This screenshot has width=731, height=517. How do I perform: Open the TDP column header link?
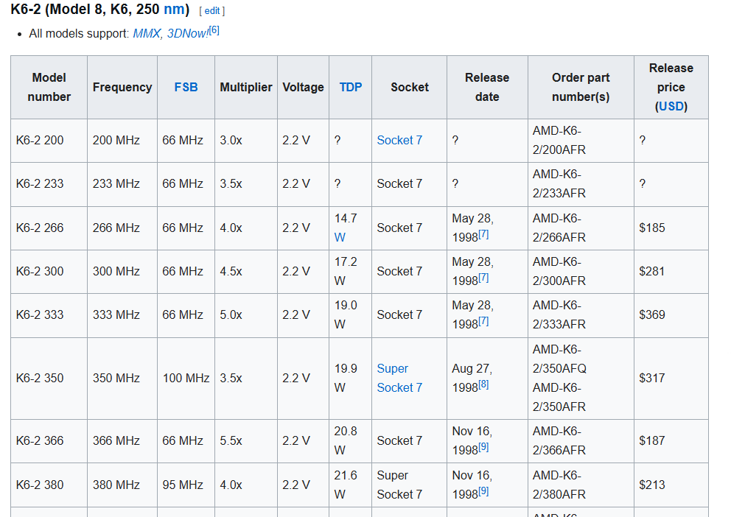(x=351, y=87)
